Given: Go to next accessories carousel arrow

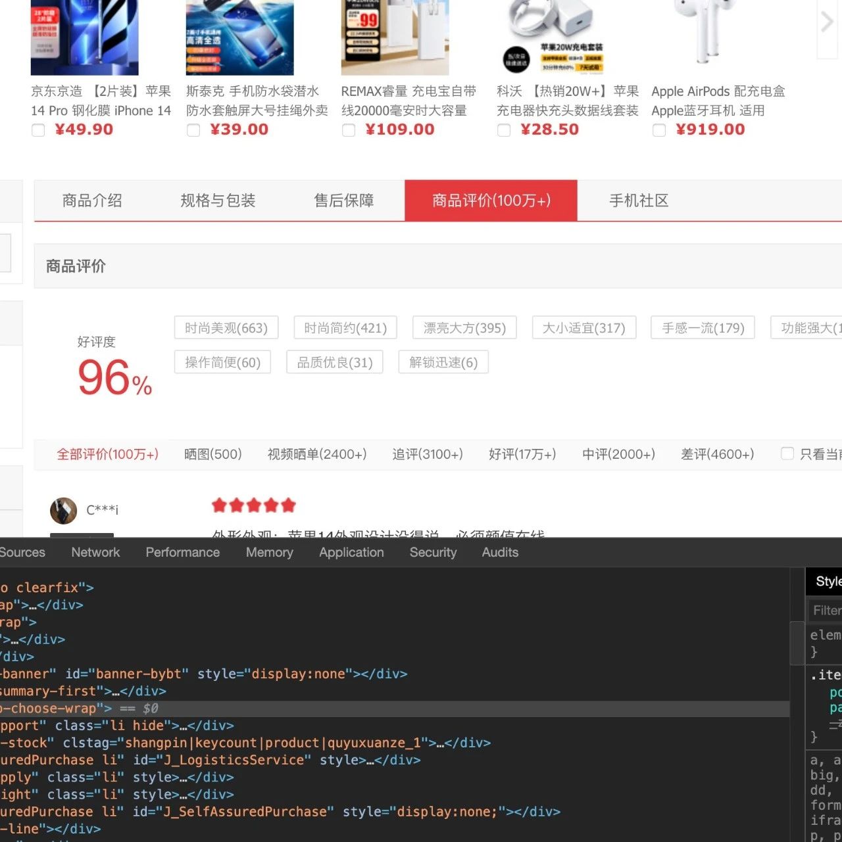Looking at the screenshot, I should [x=827, y=22].
